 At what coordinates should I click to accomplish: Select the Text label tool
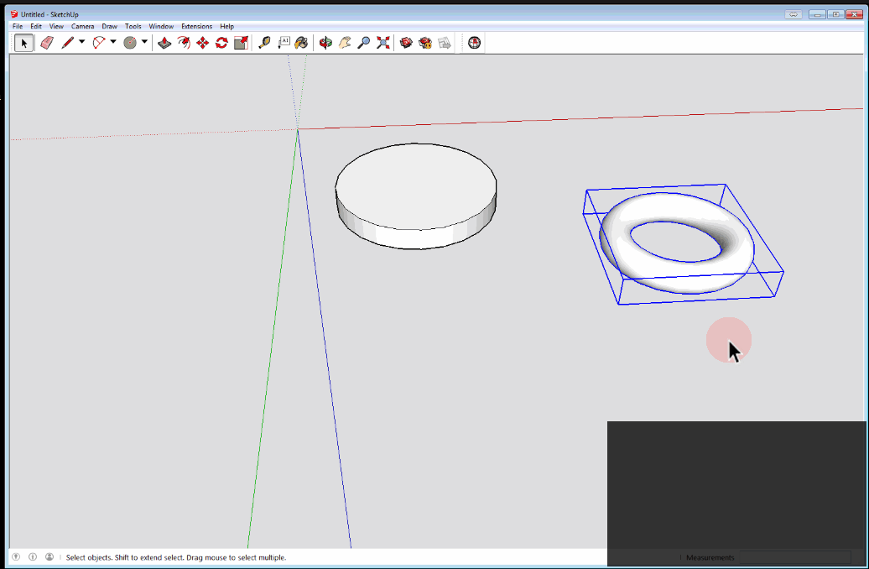(x=284, y=42)
